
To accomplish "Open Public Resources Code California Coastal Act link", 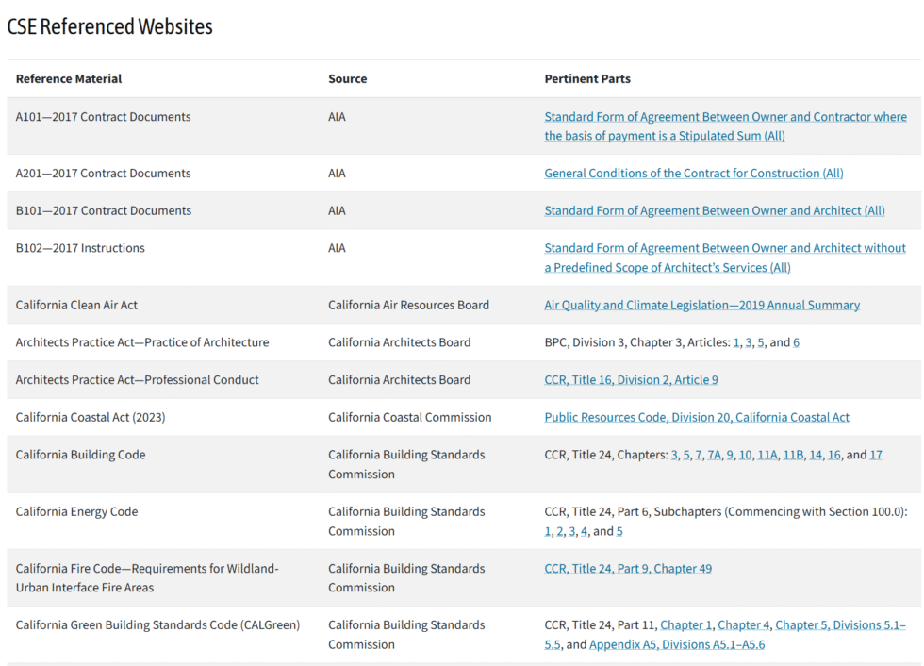I will click(697, 417).
